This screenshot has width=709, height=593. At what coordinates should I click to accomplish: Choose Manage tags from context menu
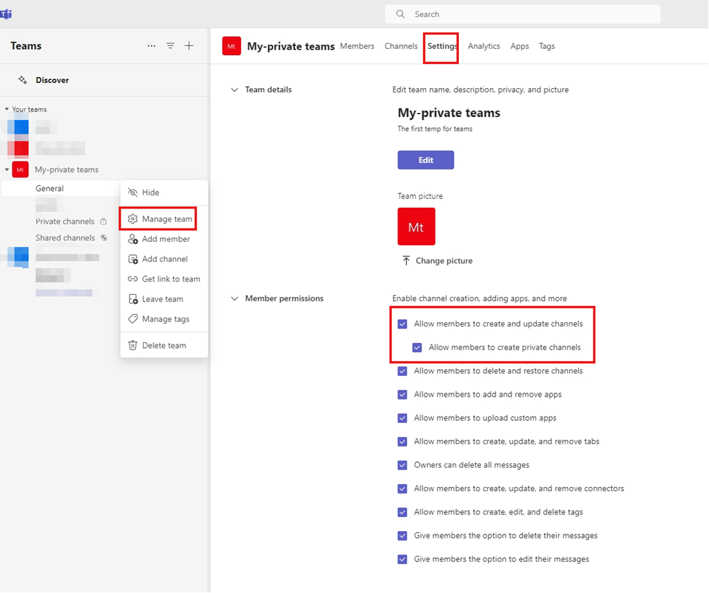click(164, 319)
